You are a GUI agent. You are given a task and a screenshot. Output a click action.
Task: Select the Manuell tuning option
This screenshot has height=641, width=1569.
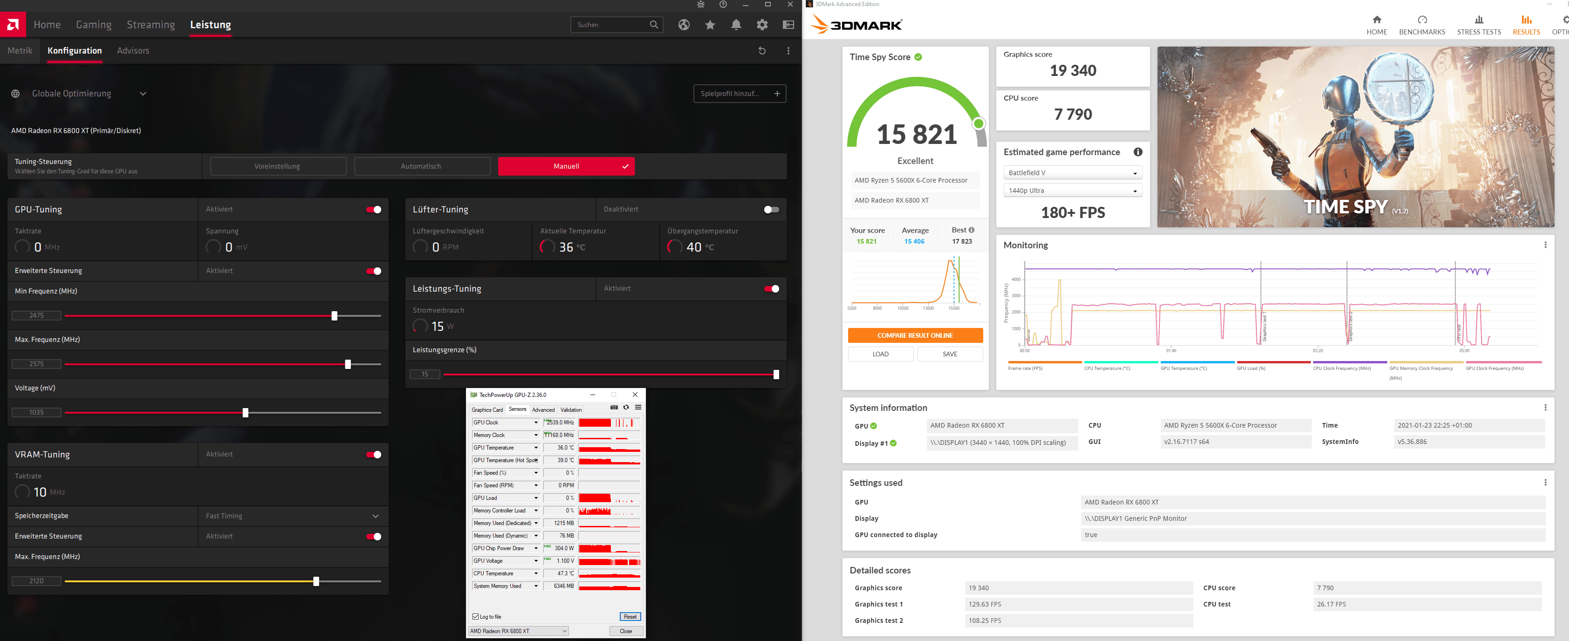tap(567, 166)
